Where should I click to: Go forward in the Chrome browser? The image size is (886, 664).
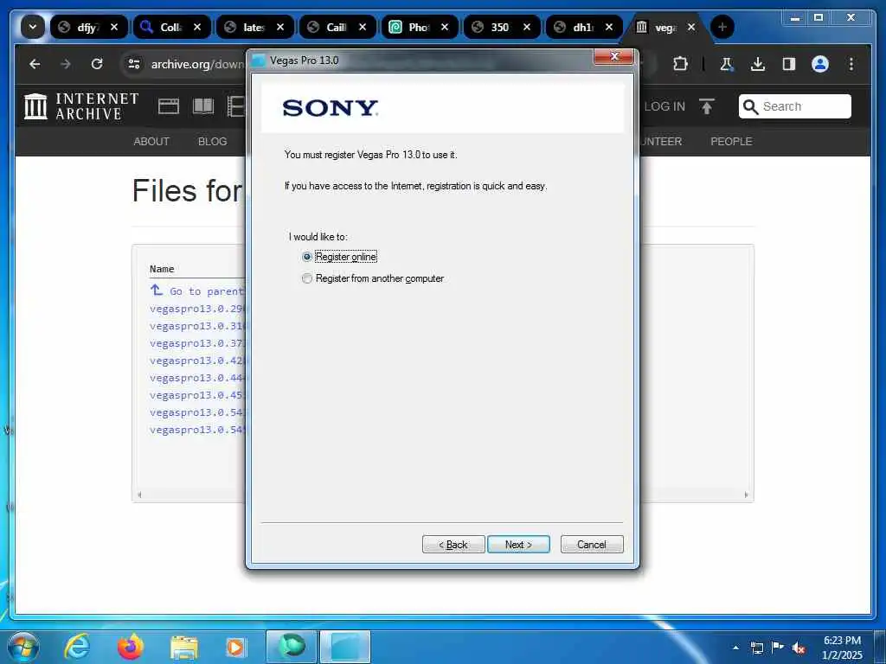coord(66,64)
